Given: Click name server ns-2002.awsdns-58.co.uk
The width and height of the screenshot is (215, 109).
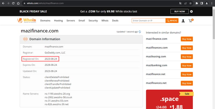Looking at the screenshot, I should click(x=58, y=97).
